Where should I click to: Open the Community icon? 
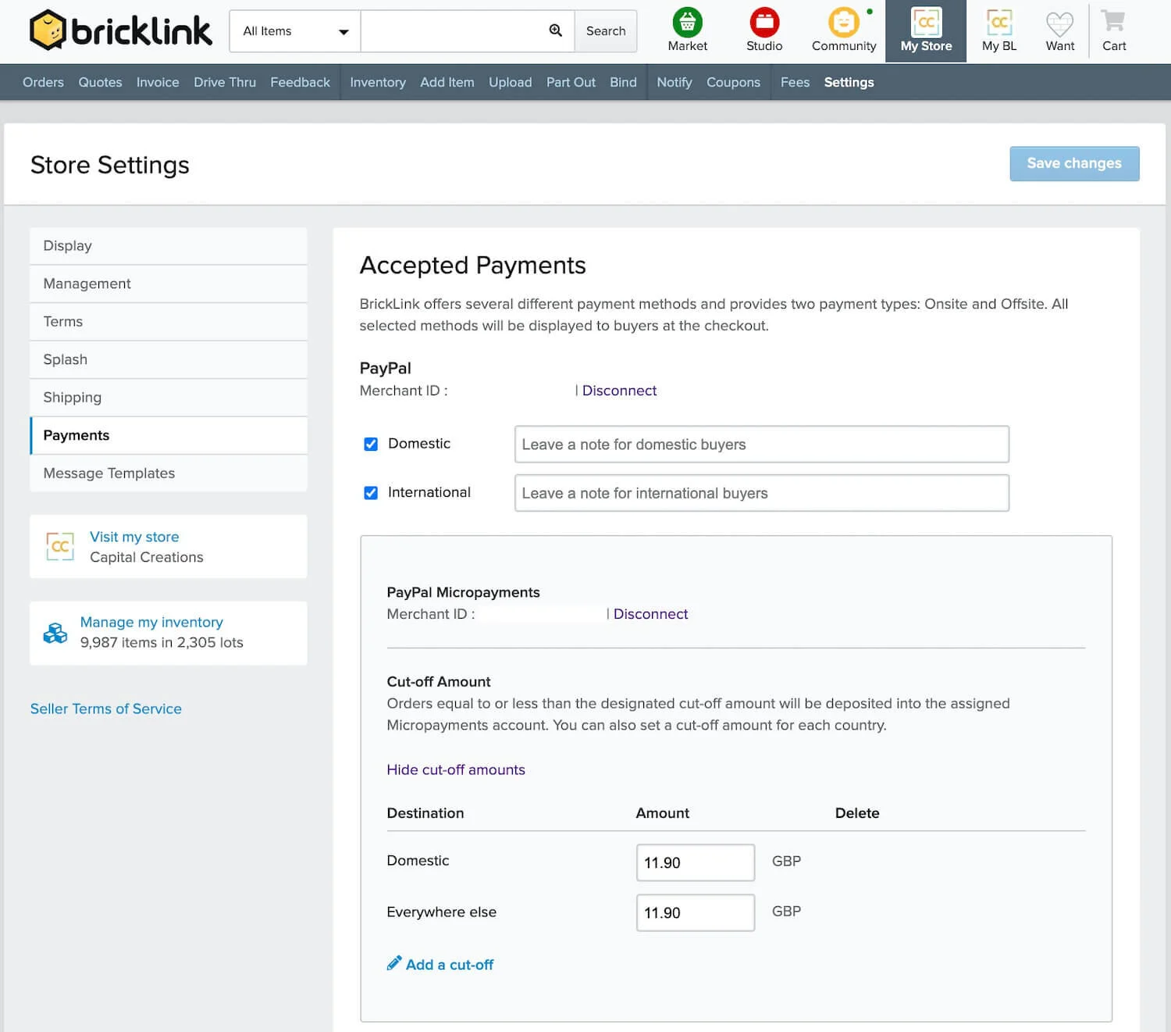click(844, 30)
